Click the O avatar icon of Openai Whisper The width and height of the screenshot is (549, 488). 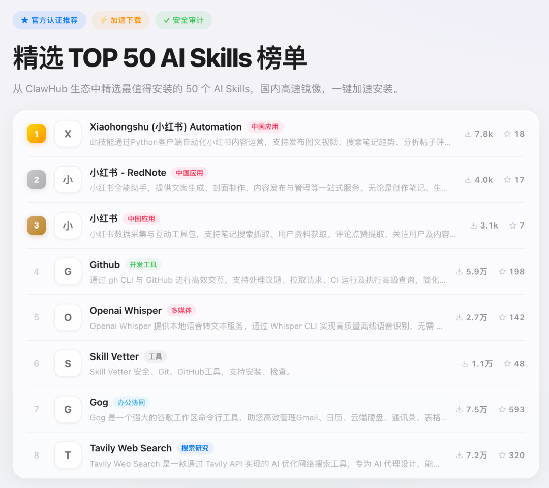point(68,317)
